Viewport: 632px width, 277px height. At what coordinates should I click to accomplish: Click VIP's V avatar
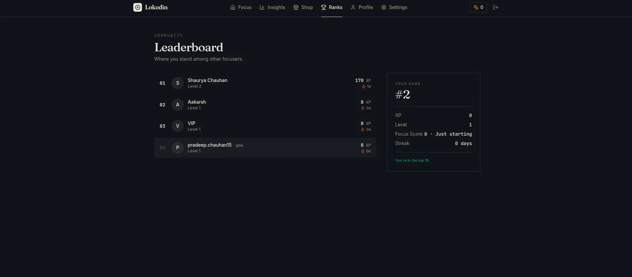click(x=178, y=126)
